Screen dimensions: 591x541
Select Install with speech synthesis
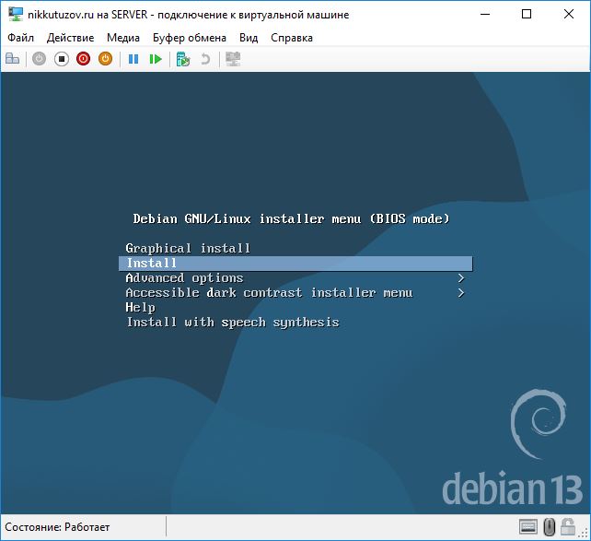point(232,323)
